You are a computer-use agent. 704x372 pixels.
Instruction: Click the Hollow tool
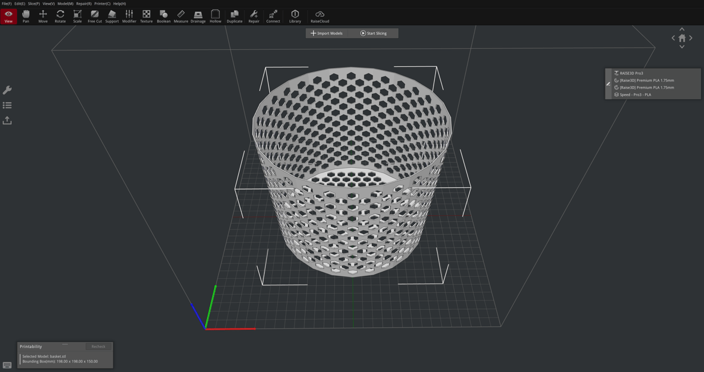click(x=215, y=16)
